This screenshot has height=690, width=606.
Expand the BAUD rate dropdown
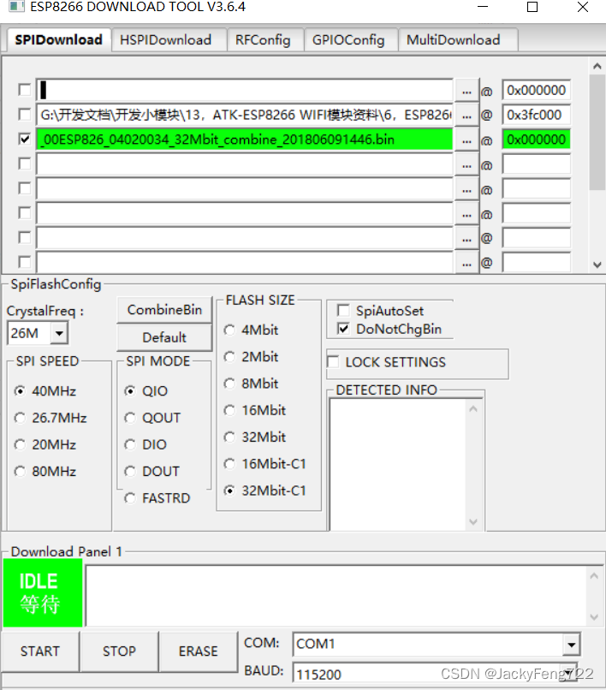click(570, 673)
